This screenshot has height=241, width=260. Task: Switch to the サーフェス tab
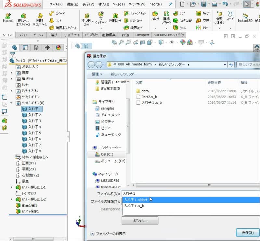tap(38, 35)
